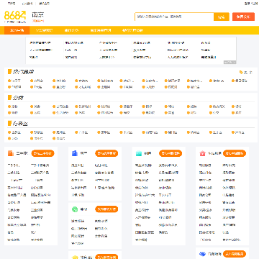Click the orange-red button right of the search button
Image resolution: width=259 pixels, height=259 pixels.
click(x=243, y=17)
